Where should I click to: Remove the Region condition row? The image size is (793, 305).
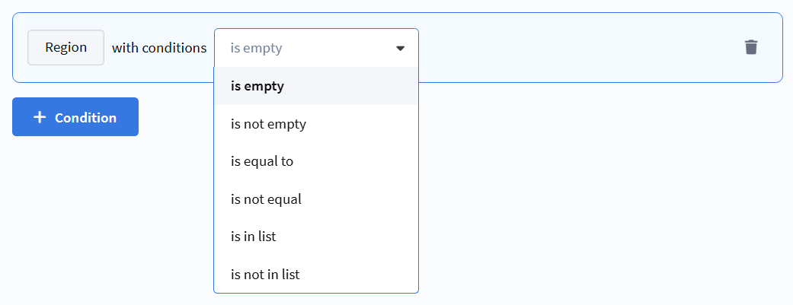751,47
